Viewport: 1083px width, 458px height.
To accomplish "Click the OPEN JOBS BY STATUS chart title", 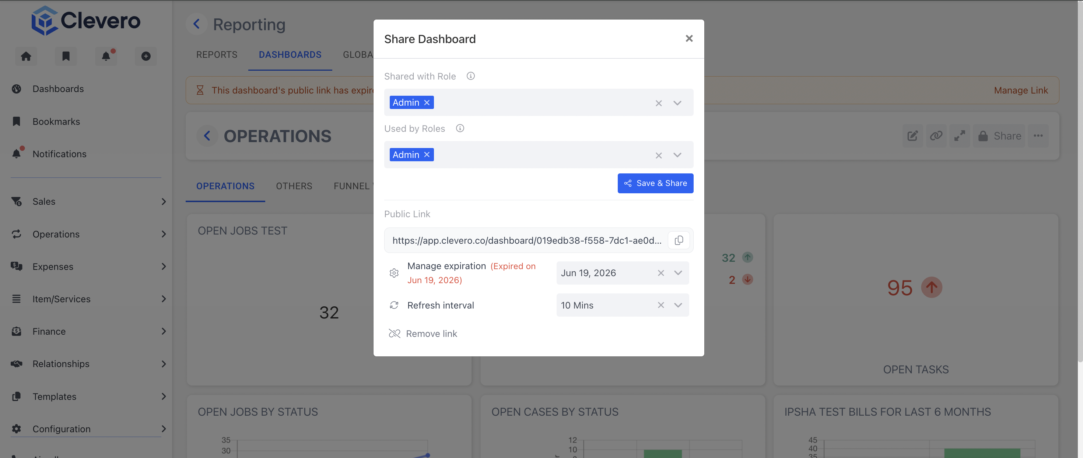I will (x=258, y=412).
